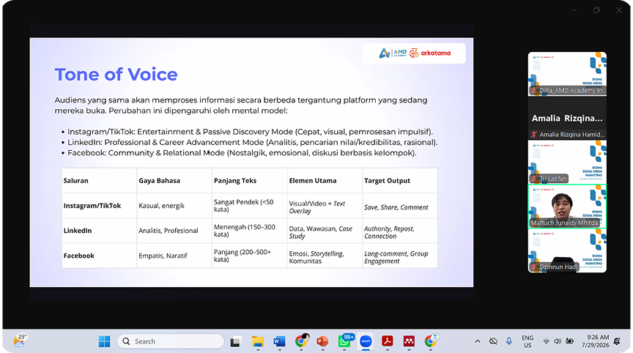The height and width of the screenshot is (353, 633).
Task: Open the Wi-Fi network tray icon
Action: (546, 342)
